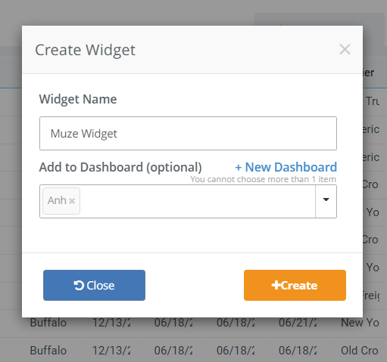Click the blue Close button
This screenshot has height=362, width=387.
pyautogui.click(x=94, y=285)
